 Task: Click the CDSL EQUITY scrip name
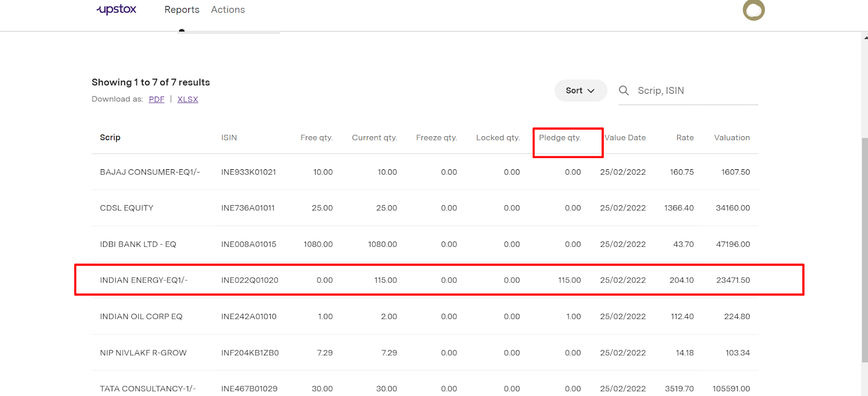coord(126,208)
